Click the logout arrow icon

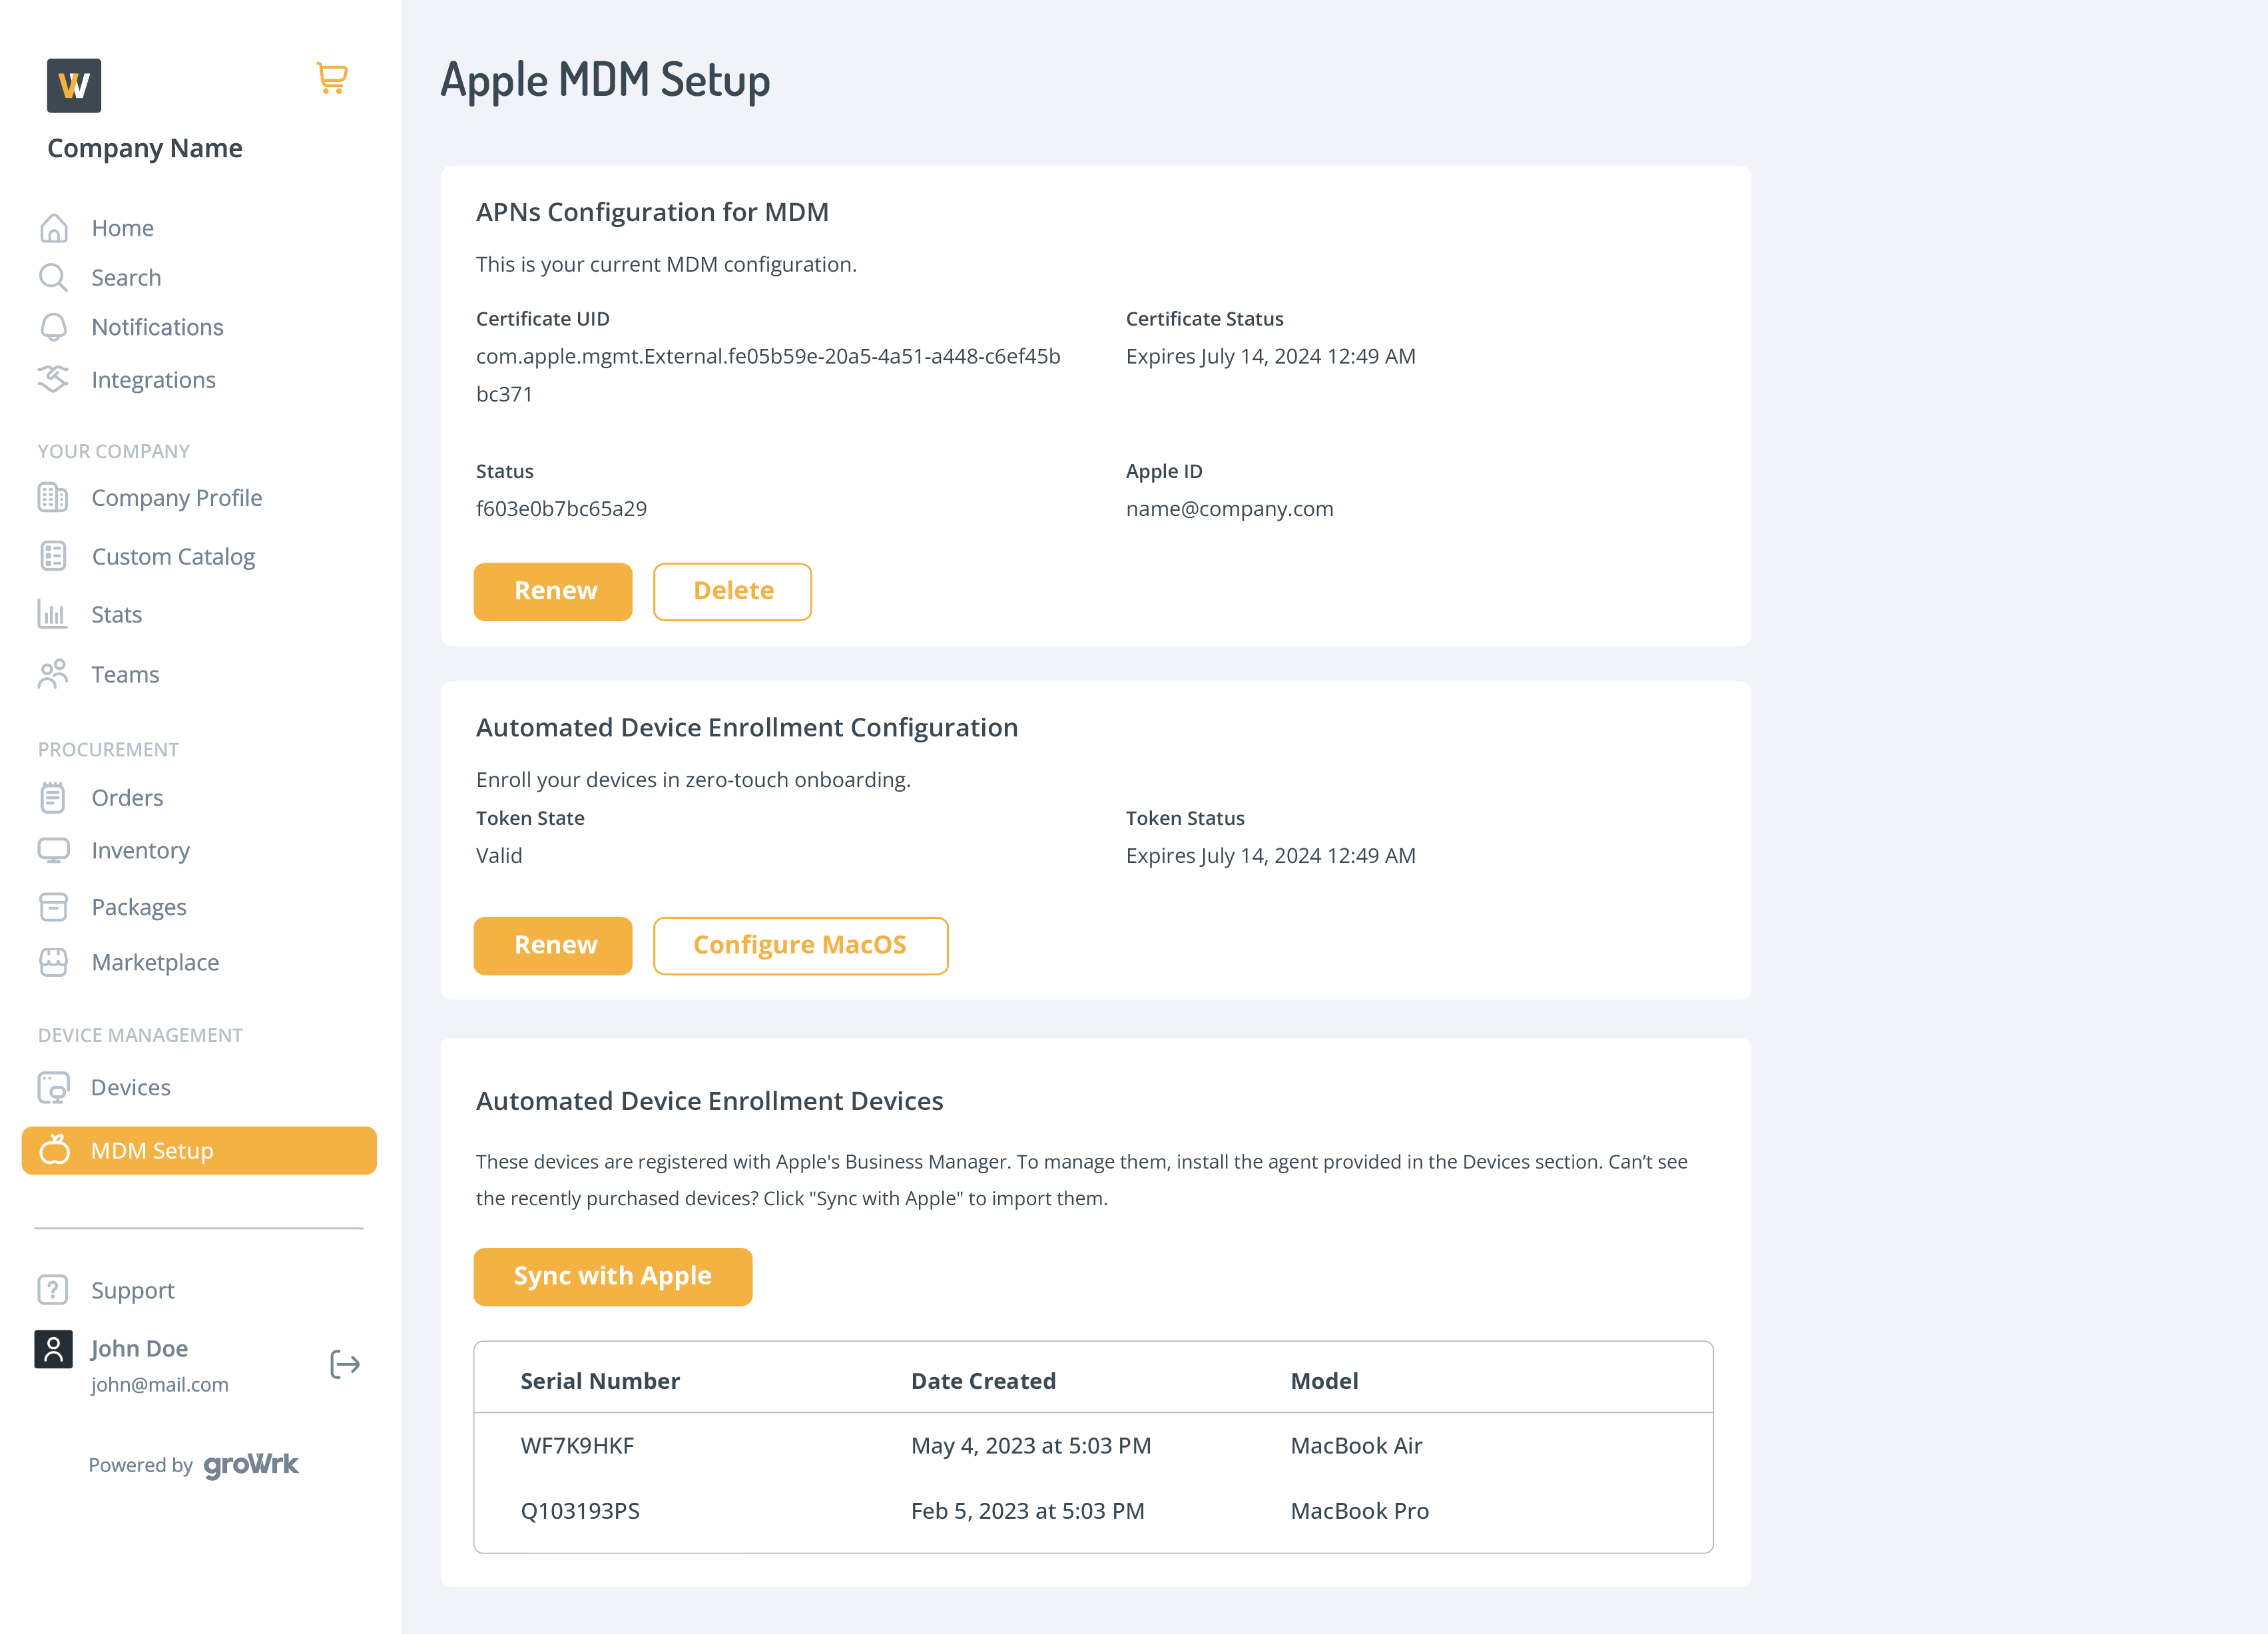coord(345,1364)
